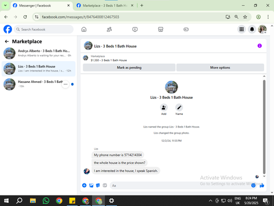The width and height of the screenshot is (274, 206).
Task: Go back in browser history
Action: 6,17
